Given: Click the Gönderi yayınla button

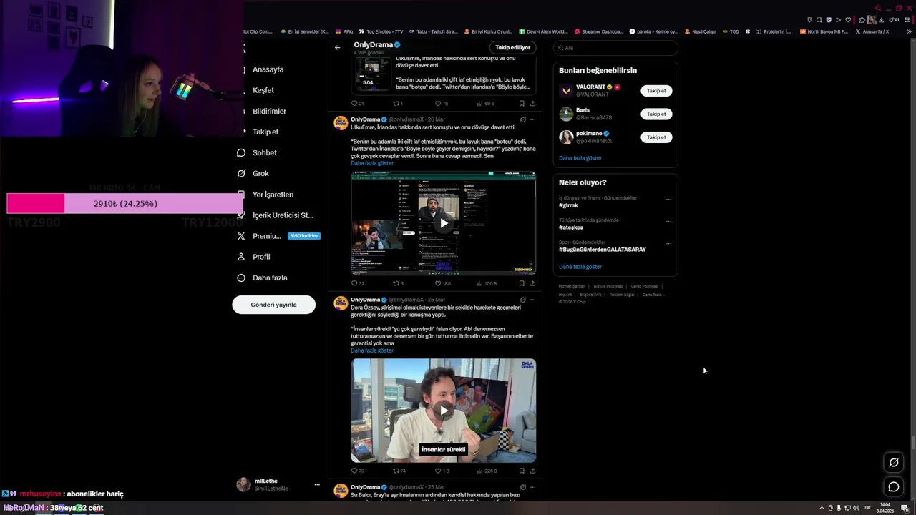Looking at the screenshot, I should pyautogui.click(x=273, y=305).
